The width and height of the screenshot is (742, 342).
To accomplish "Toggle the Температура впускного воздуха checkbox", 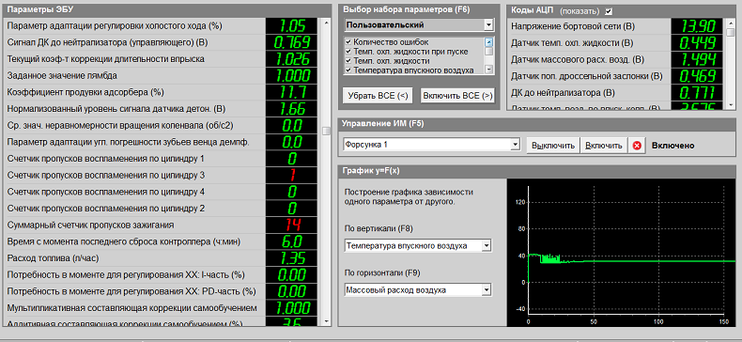I will (x=348, y=70).
